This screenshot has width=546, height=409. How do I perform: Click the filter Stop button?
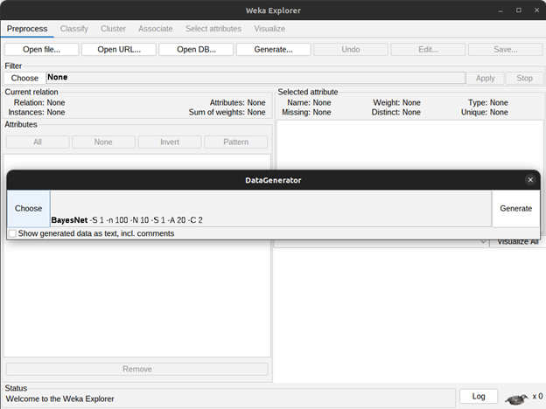tap(524, 78)
